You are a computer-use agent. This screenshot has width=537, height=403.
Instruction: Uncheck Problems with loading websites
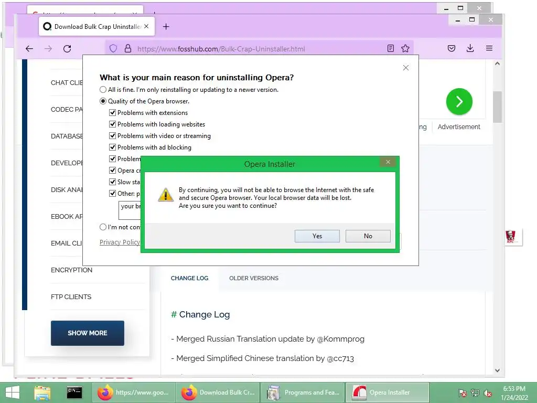[x=112, y=124]
